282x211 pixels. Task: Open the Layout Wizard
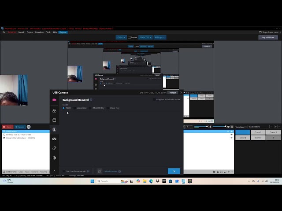[268, 37]
